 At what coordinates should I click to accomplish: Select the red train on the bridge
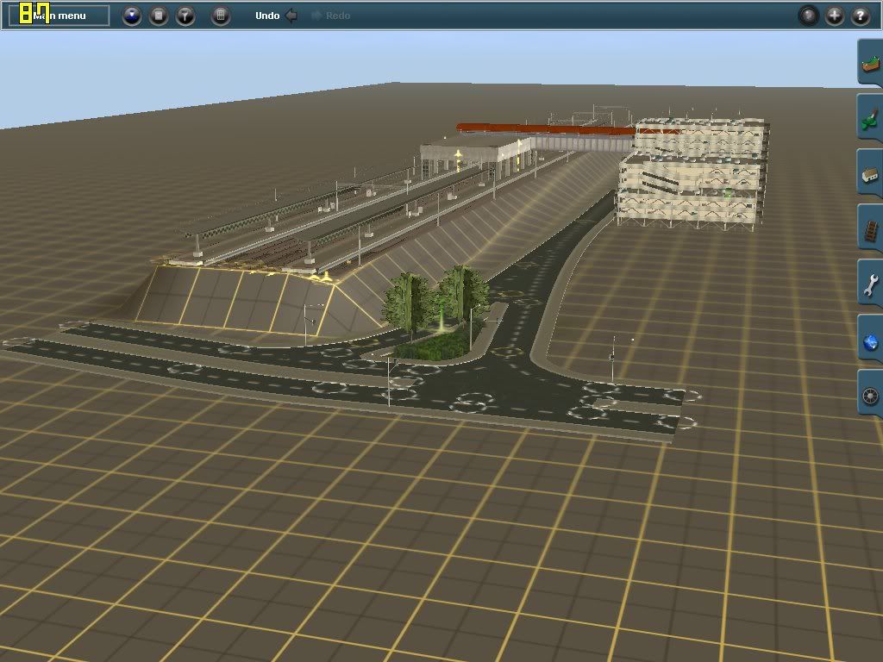click(x=545, y=129)
